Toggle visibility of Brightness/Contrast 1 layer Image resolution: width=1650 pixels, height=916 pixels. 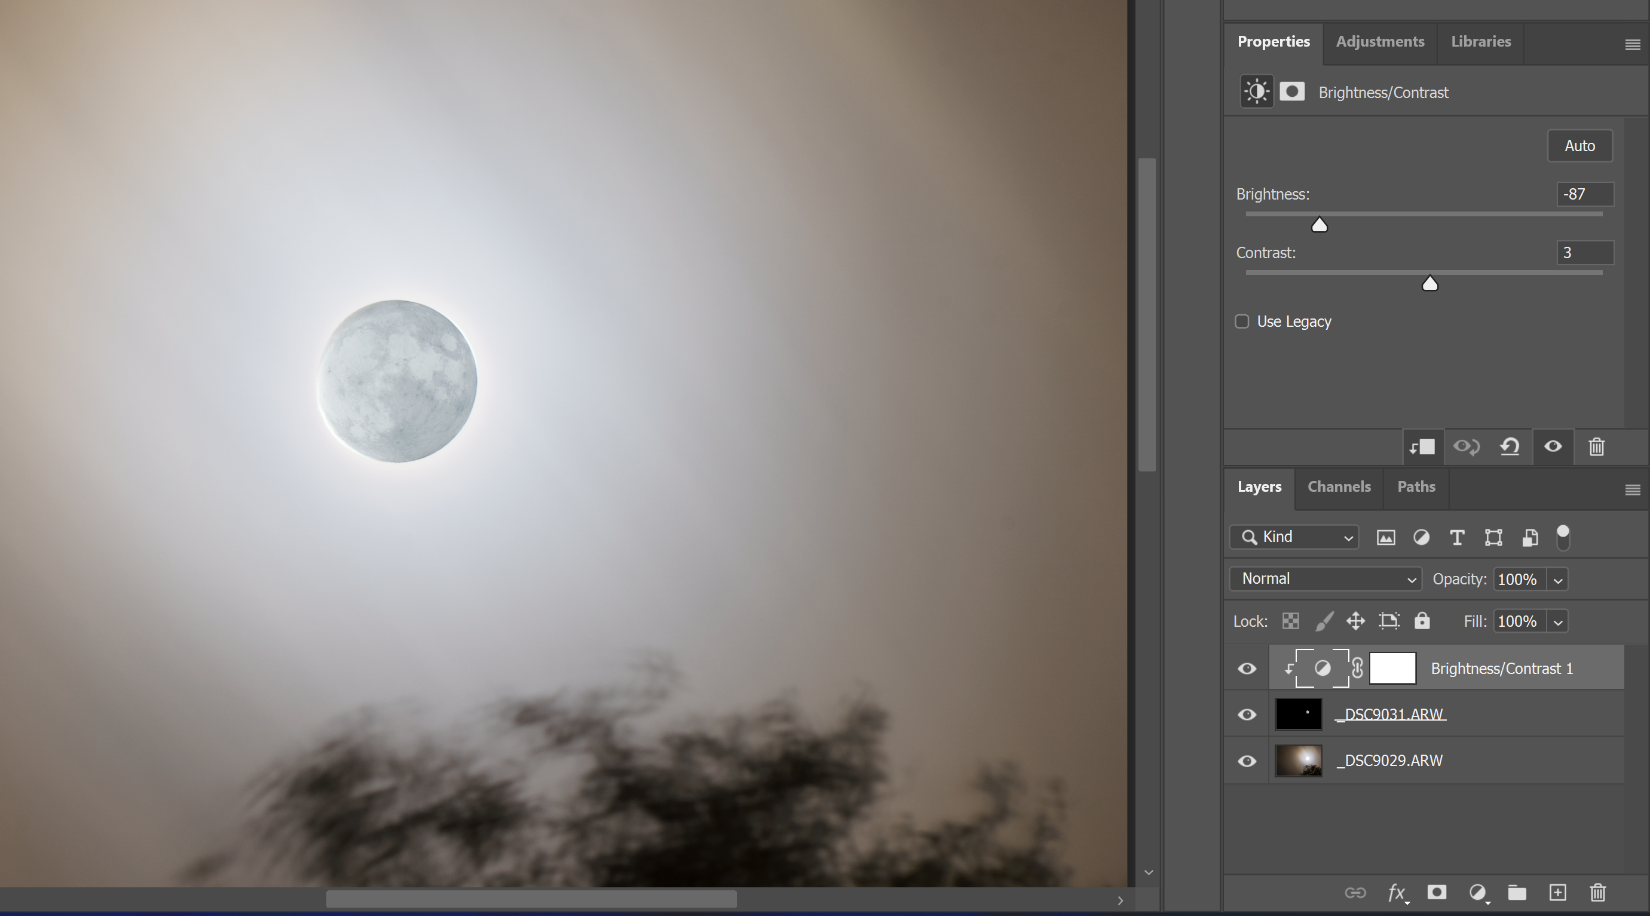click(x=1247, y=668)
